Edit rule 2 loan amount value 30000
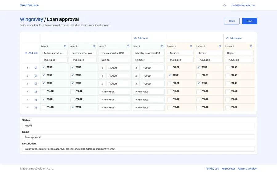The height and width of the screenshot is (173, 277). [118, 76]
